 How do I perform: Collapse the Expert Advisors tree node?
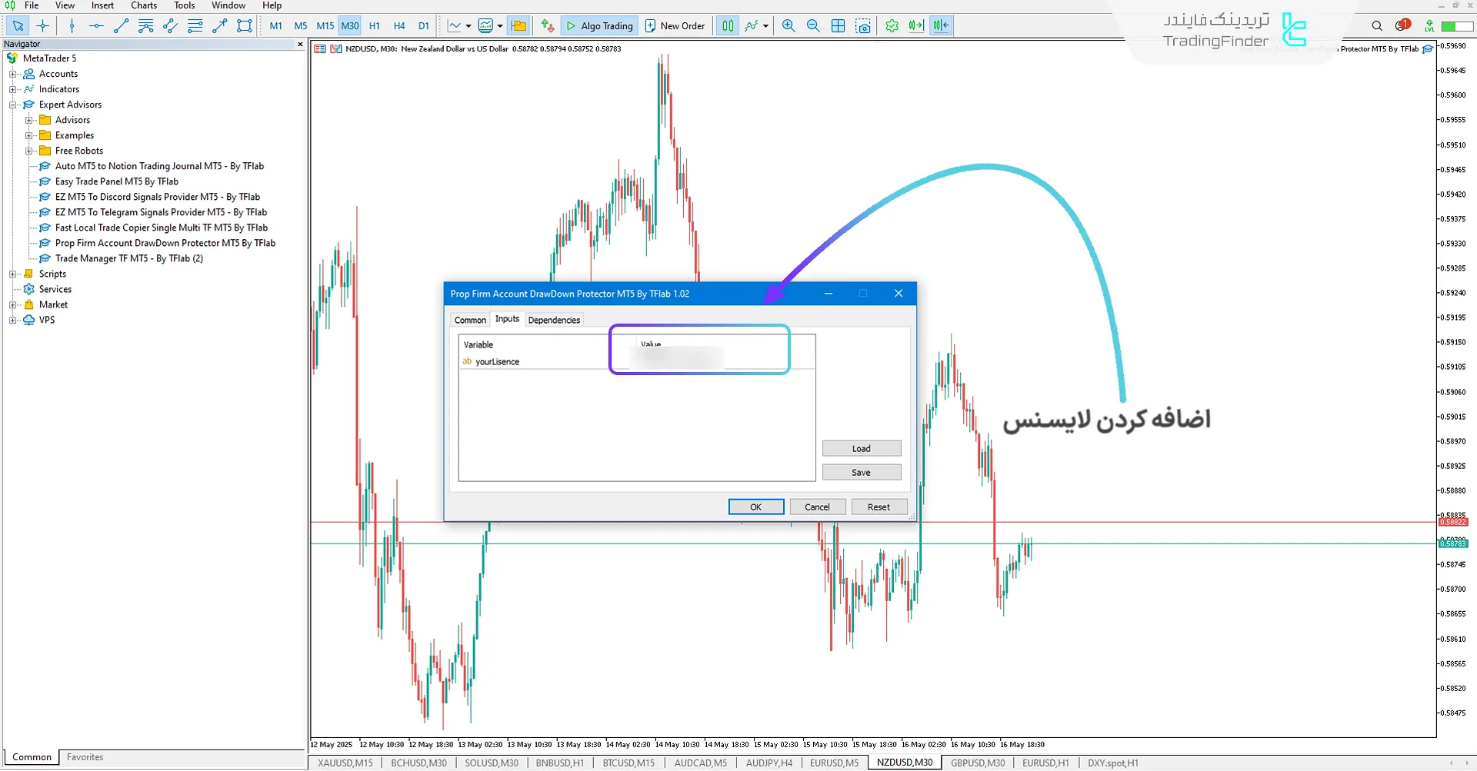coord(12,105)
